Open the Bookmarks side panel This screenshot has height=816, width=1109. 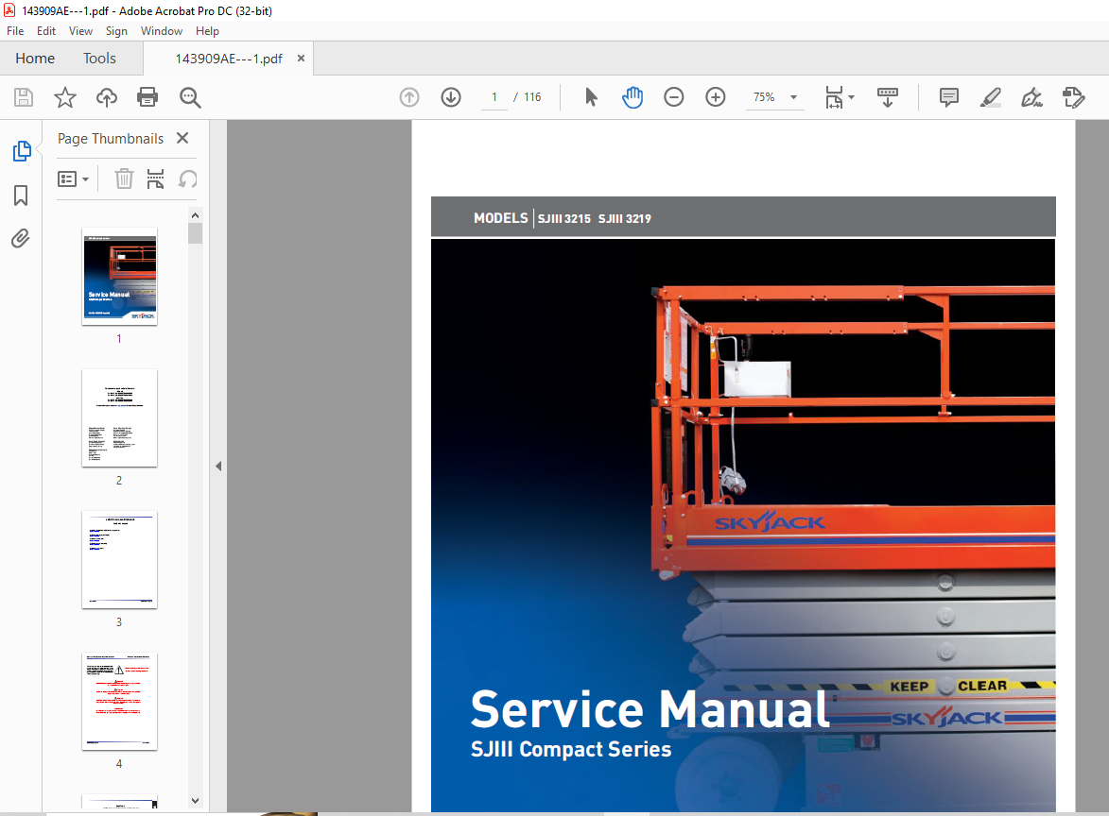[x=21, y=195]
